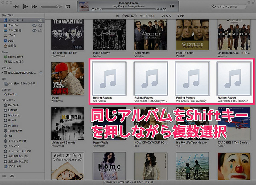Click the cloud icon next to ムービー
Screen dimensions: 256x185
(x=40, y=25)
